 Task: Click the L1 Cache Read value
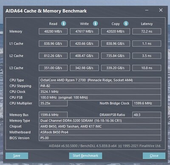tap(53, 44)
